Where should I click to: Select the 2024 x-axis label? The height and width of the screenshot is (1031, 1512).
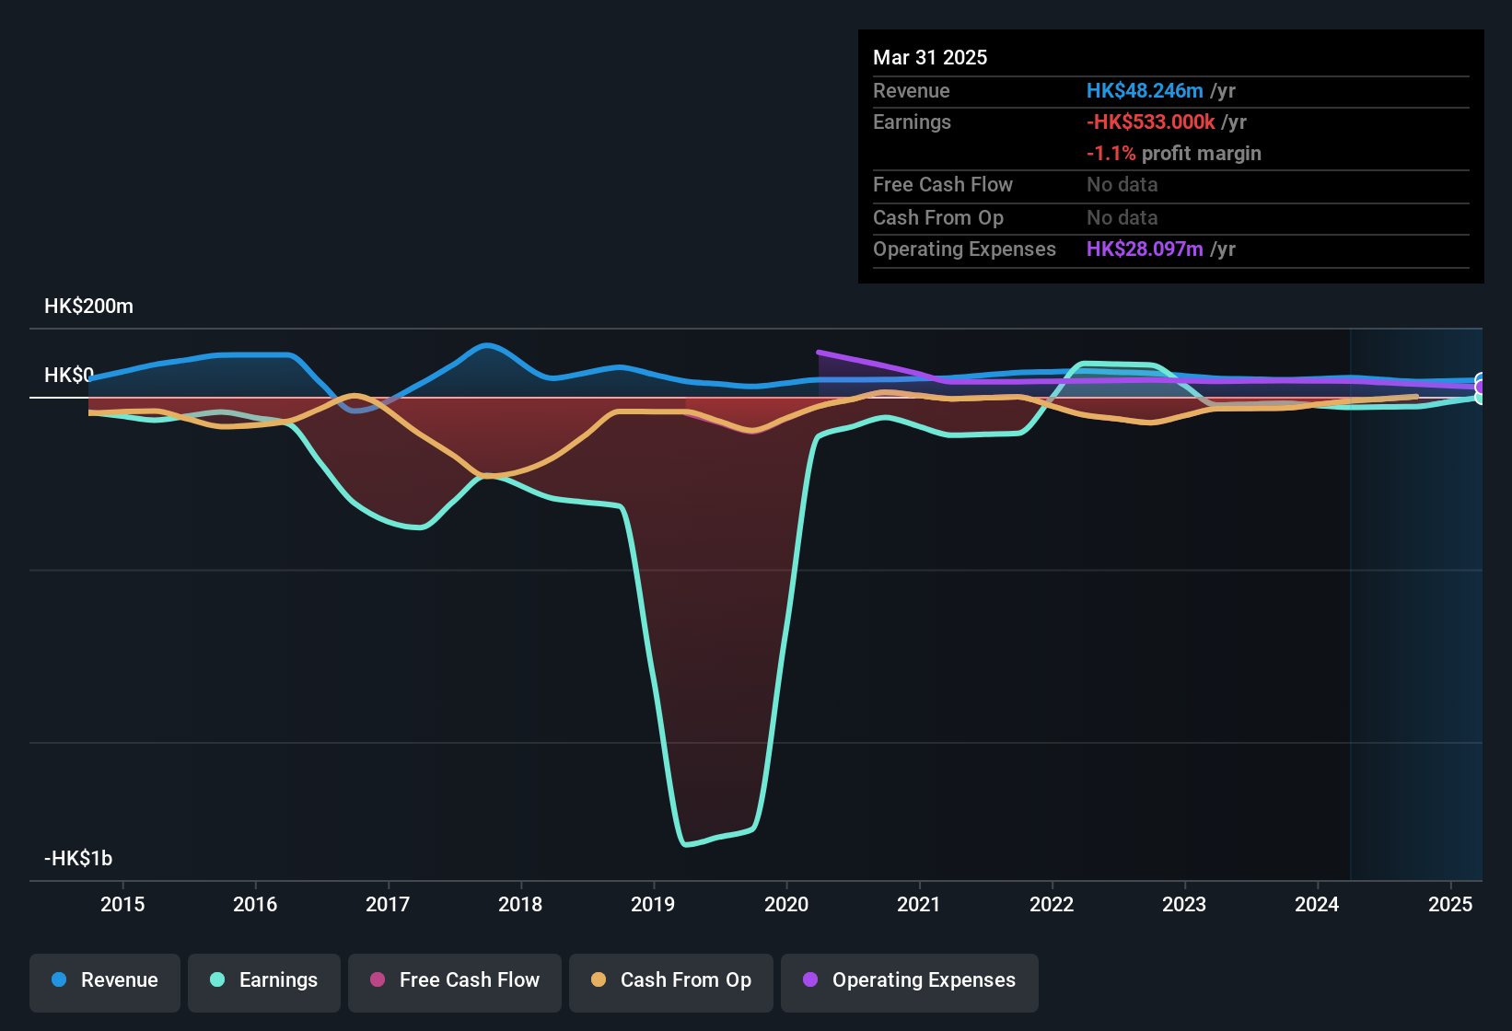(1317, 904)
